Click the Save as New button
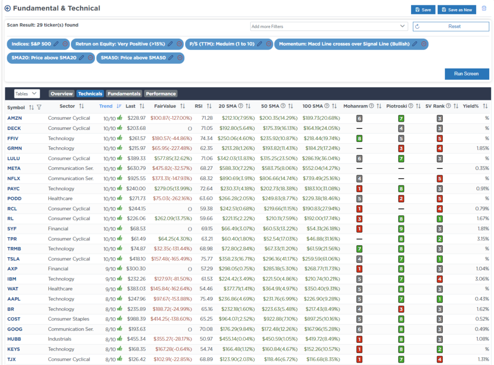Image resolution: width=494 pixels, height=365 pixels. [457, 10]
